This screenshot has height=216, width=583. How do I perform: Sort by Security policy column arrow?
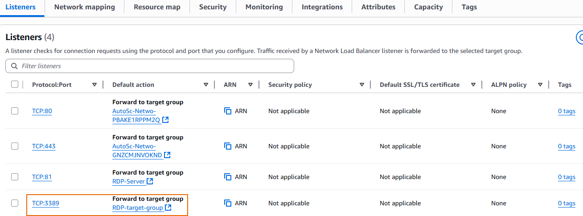coord(362,85)
